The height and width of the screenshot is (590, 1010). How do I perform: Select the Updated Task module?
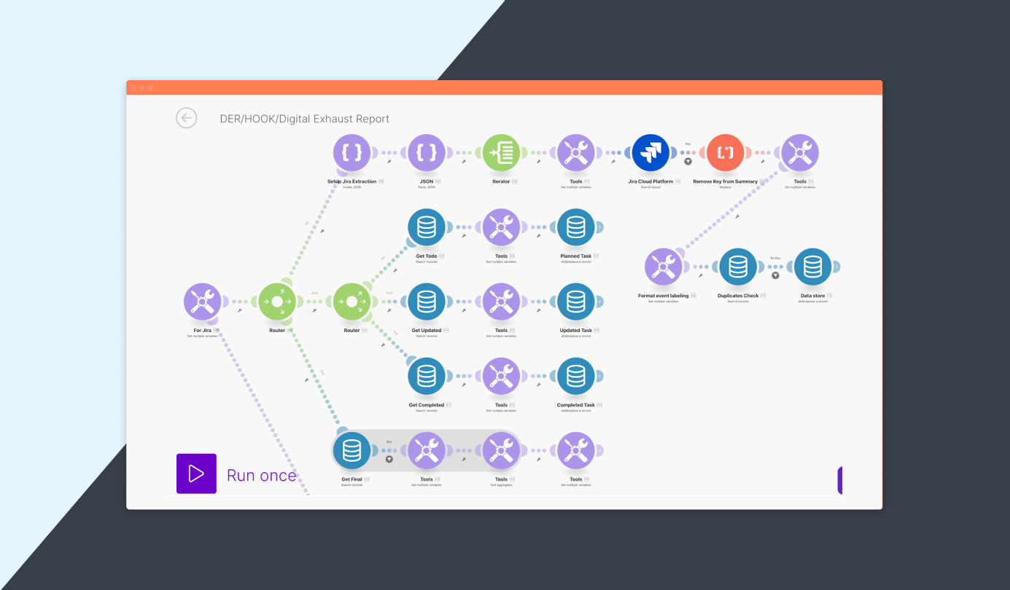[576, 302]
